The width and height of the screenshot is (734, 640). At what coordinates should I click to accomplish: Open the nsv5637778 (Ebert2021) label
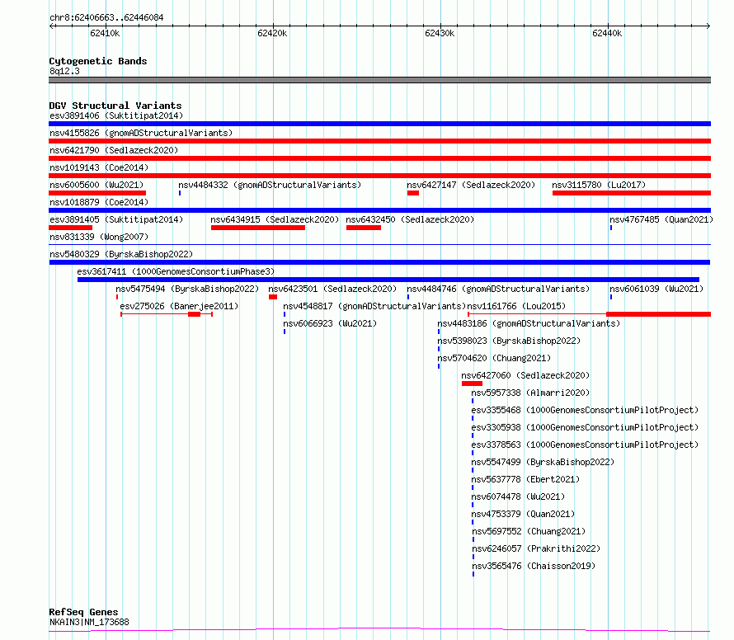coord(525,479)
